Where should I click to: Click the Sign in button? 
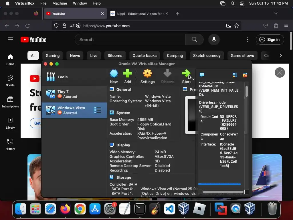pos(270,40)
